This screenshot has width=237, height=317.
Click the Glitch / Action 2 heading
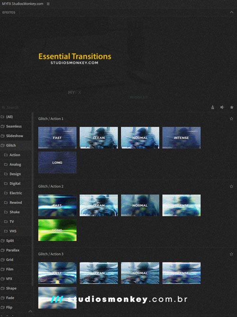pyautogui.click(x=51, y=186)
